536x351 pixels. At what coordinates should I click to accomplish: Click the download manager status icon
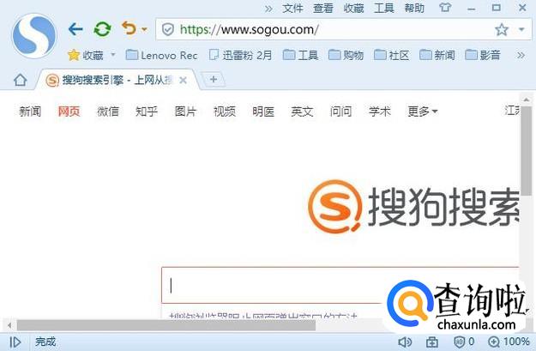[x=431, y=342]
